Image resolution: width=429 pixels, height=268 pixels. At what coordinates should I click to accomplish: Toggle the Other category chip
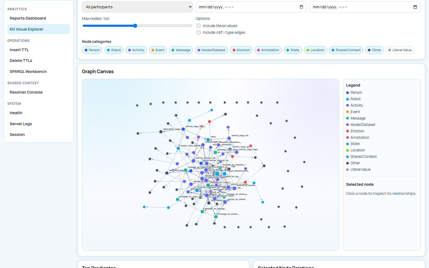[375, 50]
